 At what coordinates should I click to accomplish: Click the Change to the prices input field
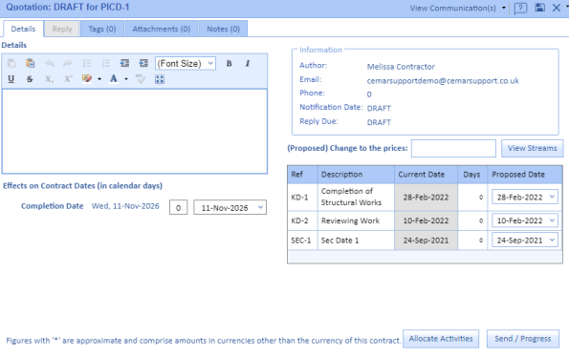pyautogui.click(x=453, y=149)
